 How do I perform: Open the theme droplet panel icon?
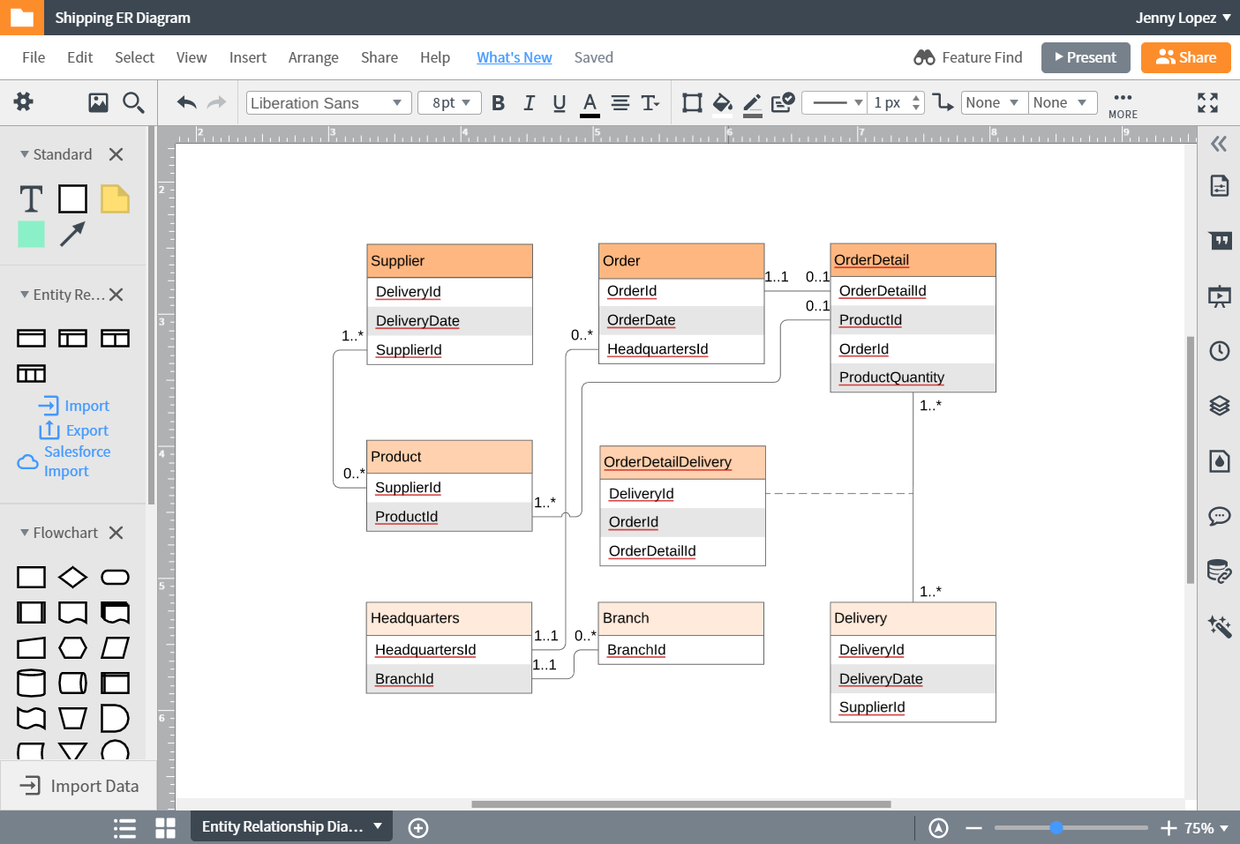pyautogui.click(x=1220, y=460)
